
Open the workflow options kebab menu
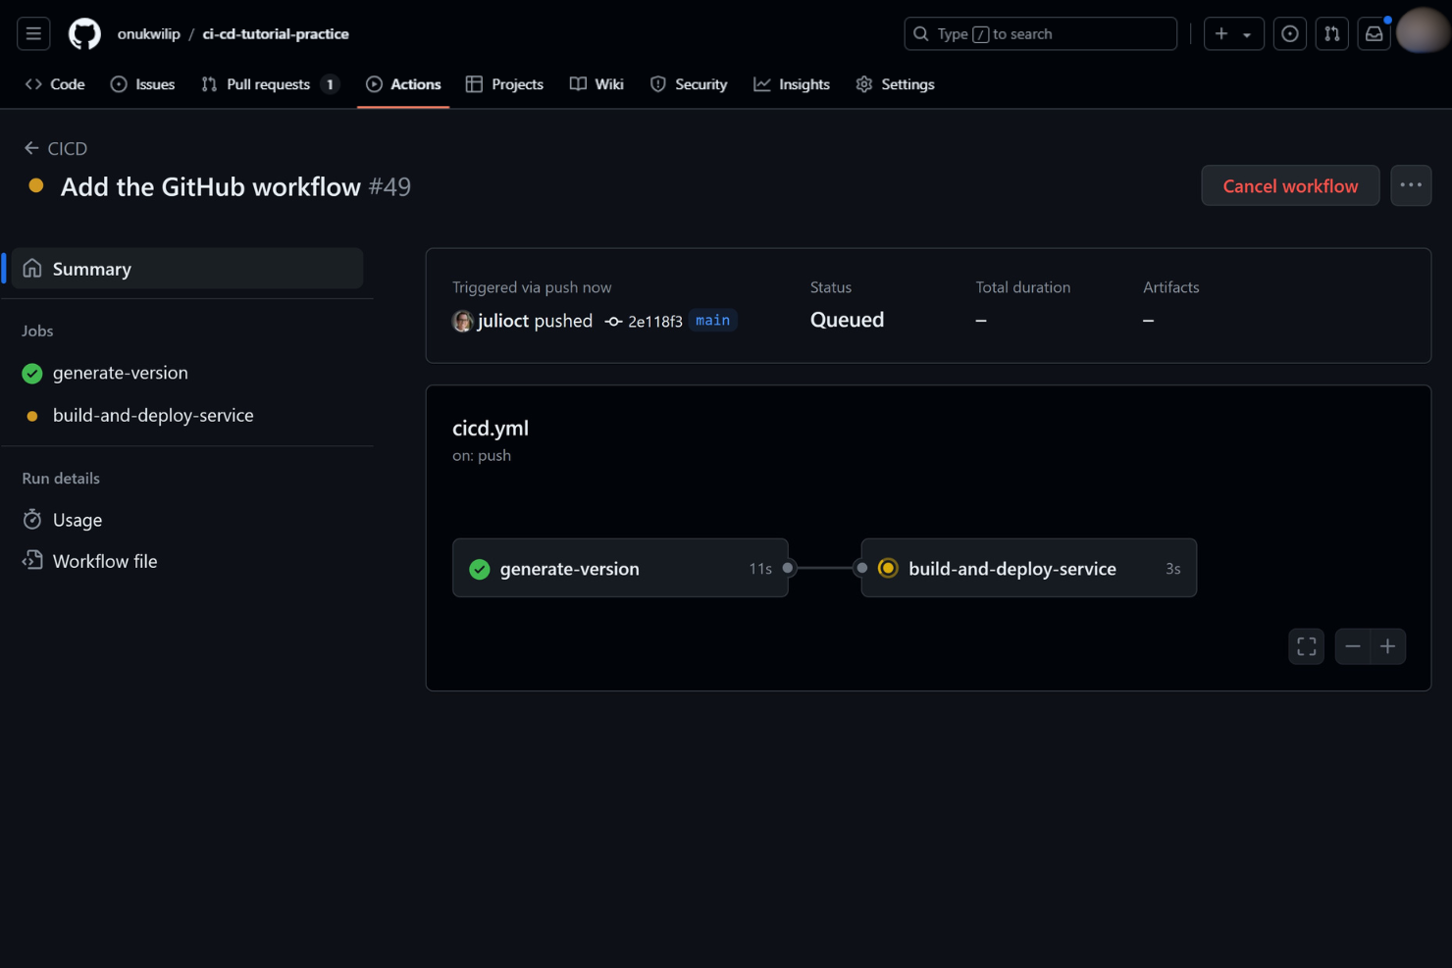point(1411,185)
